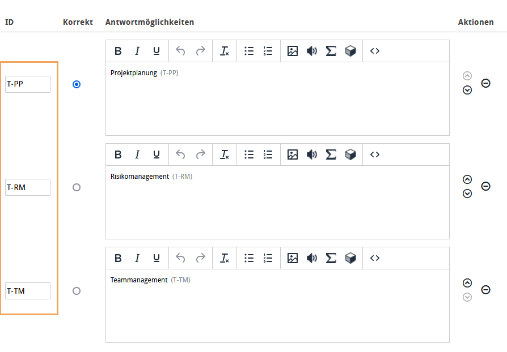Open source code view in Projektplanung editor
Screen dimensions: 507x352
pyautogui.click(x=374, y=51)
